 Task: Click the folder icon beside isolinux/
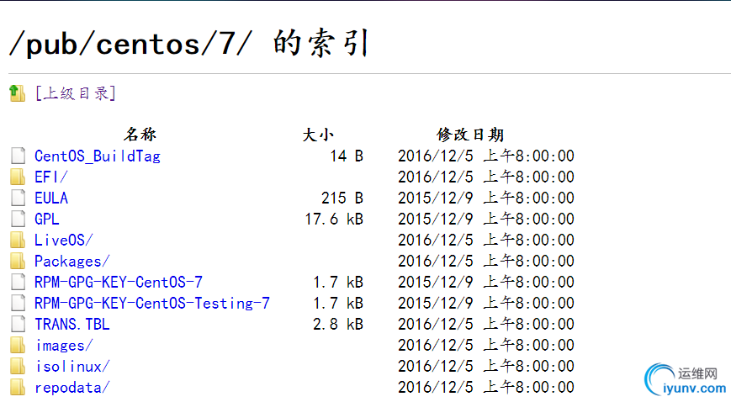pos(18,367)
